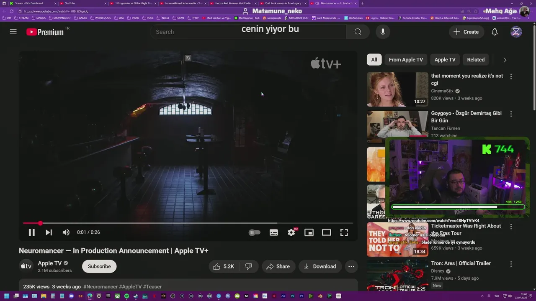536x301 pixels.
Task: Select the 'From Apple TV' filter chip
Action: point(406,60)
